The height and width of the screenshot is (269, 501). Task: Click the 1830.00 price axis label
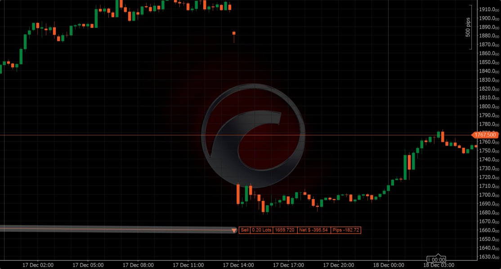pos(489,80)
